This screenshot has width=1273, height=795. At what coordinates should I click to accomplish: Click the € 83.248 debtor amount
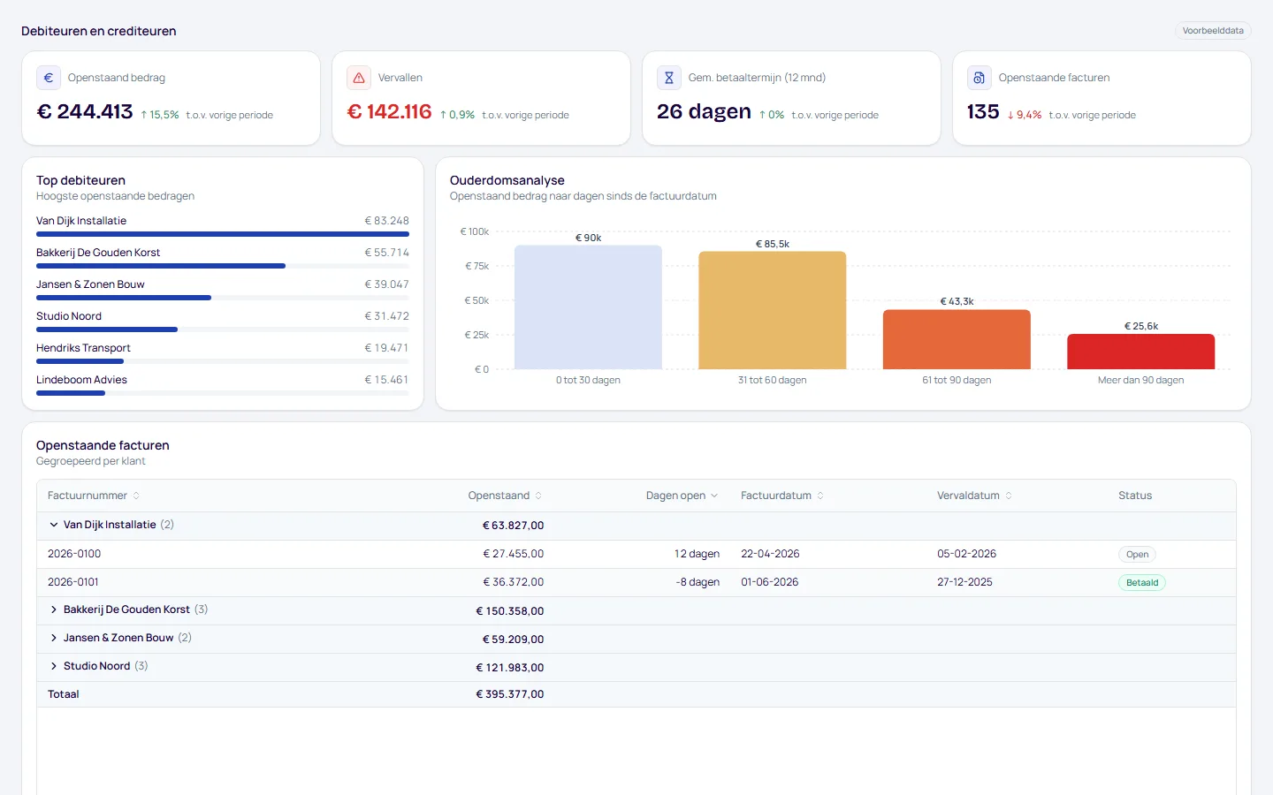387,221
